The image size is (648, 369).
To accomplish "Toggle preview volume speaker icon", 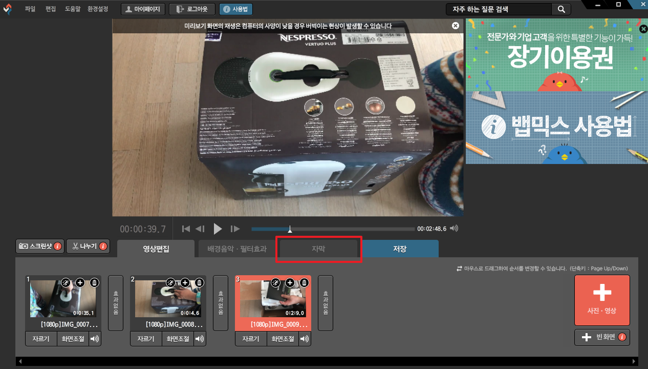I will 453,229.
